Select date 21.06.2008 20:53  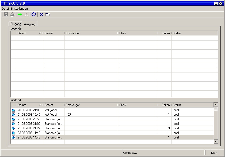tap(29, 119)
